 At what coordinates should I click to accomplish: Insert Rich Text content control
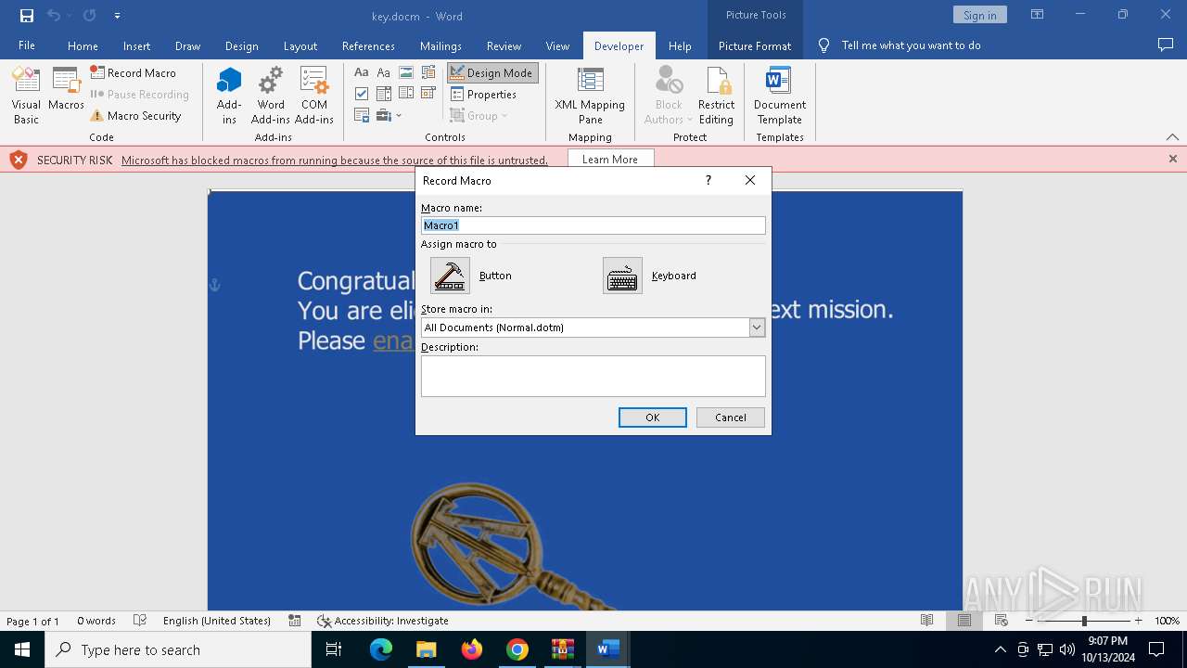pos(362,72)
